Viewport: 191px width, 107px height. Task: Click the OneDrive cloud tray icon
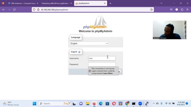pos(157,104)
